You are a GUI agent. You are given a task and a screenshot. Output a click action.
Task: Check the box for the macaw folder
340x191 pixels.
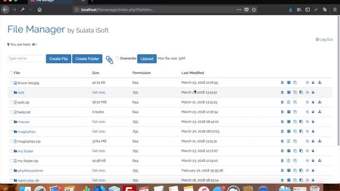click(x=11, y=122)
